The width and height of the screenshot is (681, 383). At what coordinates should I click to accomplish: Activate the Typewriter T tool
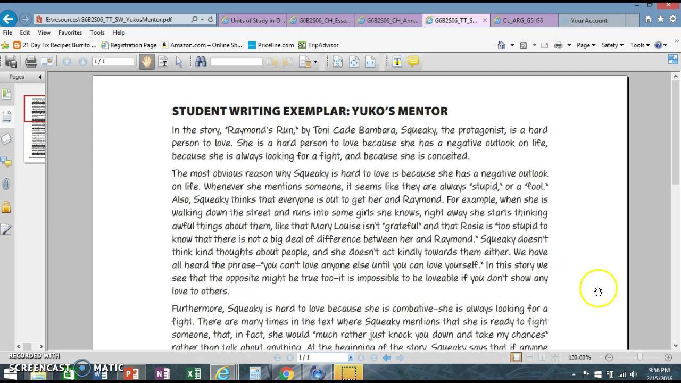(x=397, y=62)
